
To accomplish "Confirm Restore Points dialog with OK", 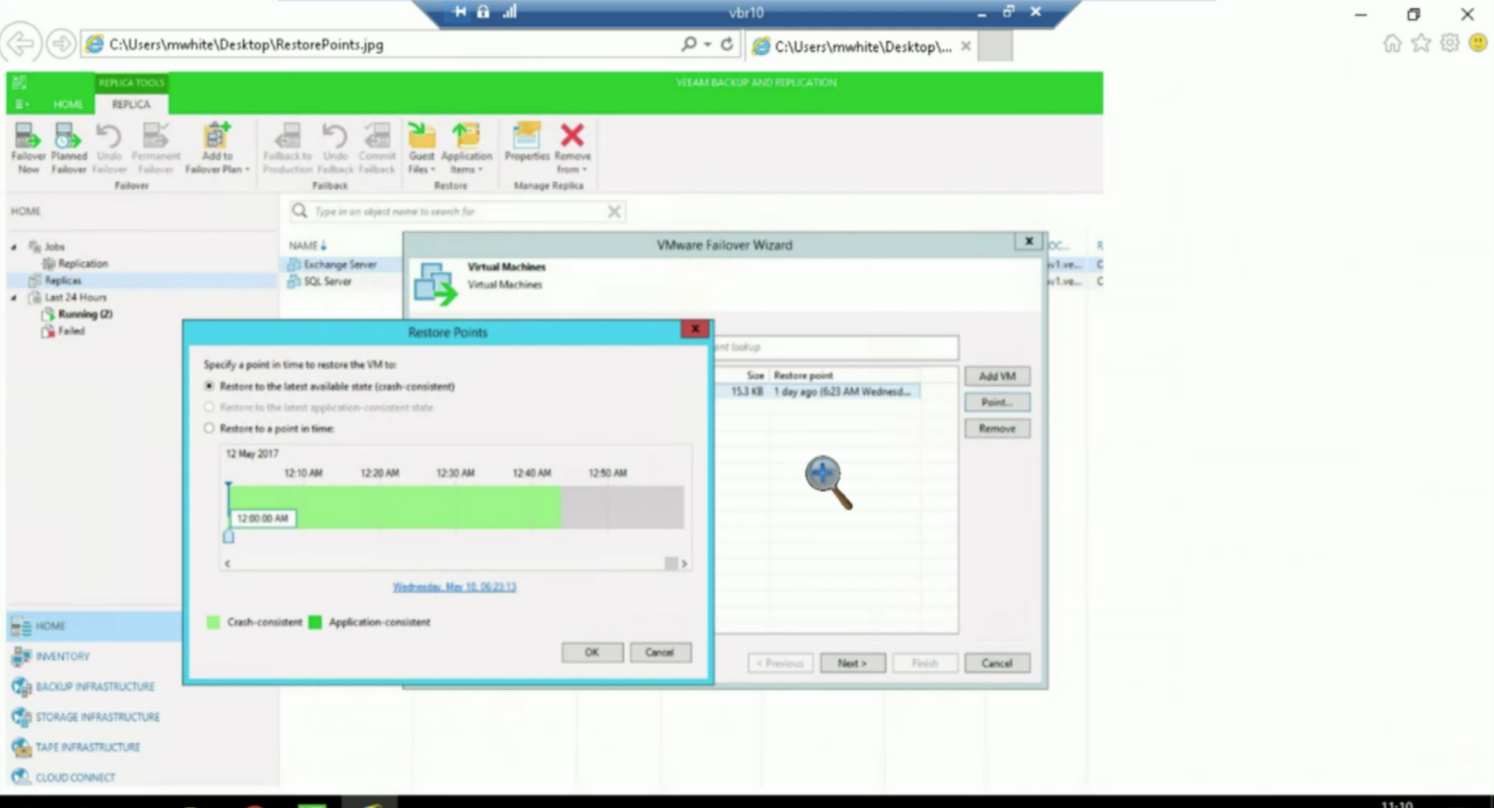I will [x=592, y=652].
